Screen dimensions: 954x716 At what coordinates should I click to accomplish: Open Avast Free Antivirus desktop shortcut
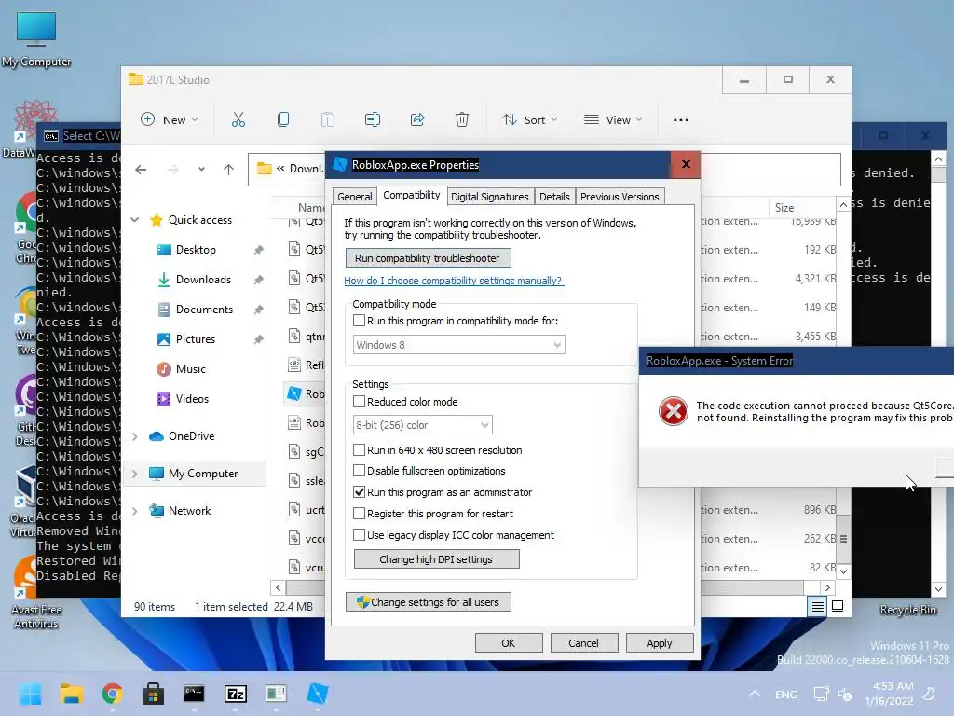(36, 590)
